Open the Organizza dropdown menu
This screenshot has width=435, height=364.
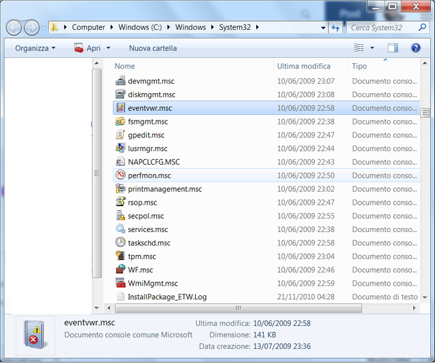click(35, 48)
